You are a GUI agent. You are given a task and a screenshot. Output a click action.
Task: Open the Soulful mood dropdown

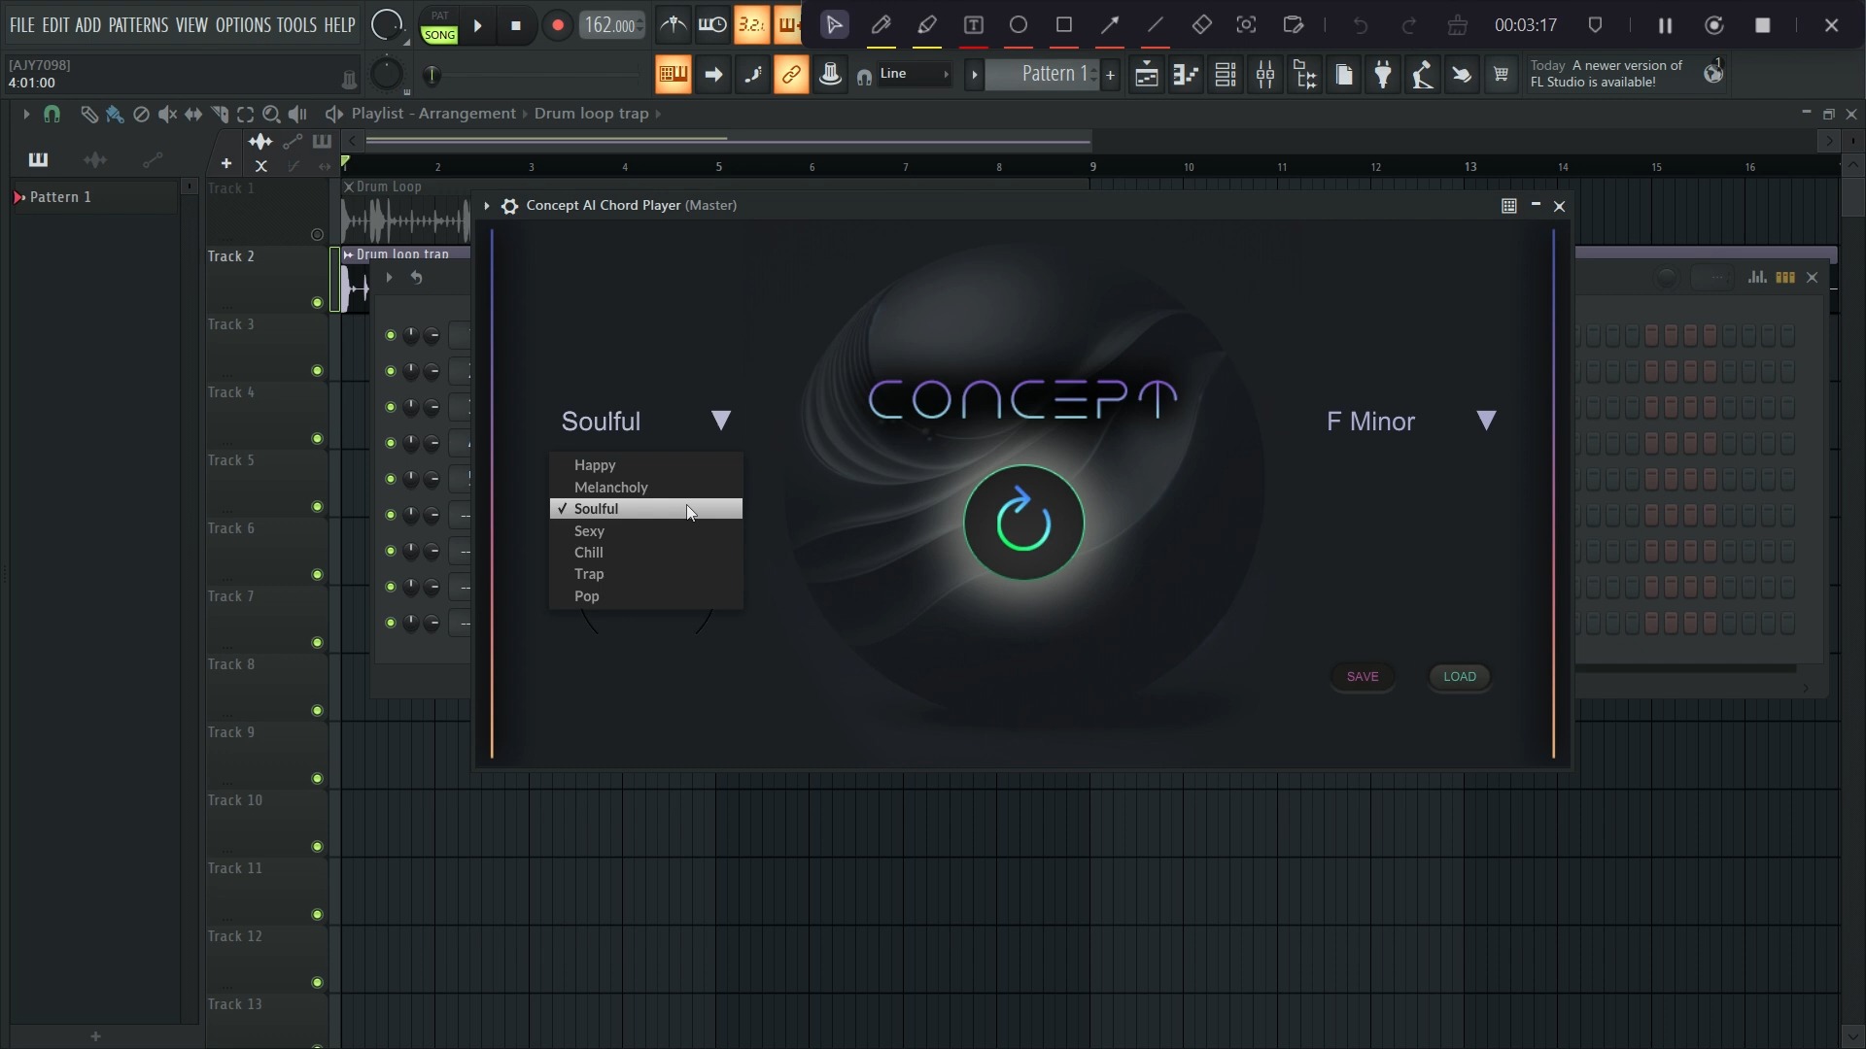click(x=646, y=422)
